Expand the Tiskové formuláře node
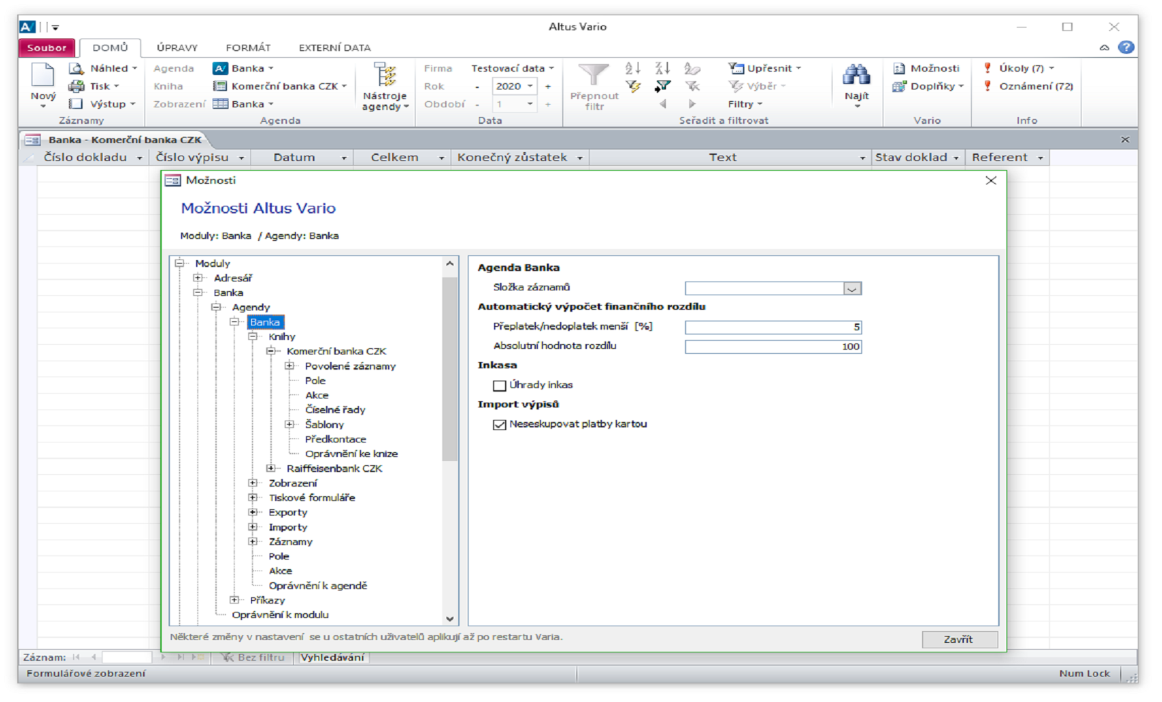 253,498
